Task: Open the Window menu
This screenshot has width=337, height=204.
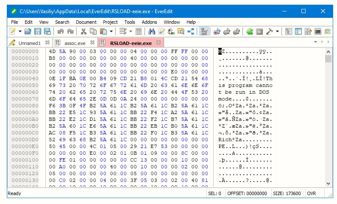Action: click(172, 22)
